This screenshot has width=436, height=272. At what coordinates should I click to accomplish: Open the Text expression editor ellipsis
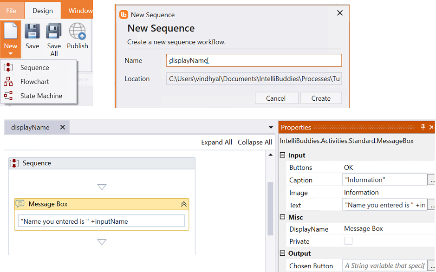(431, 205)
